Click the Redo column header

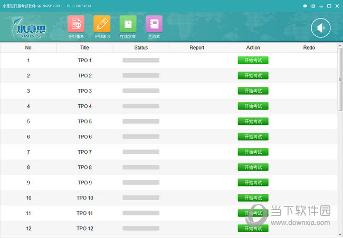click(x=309, y=47)
